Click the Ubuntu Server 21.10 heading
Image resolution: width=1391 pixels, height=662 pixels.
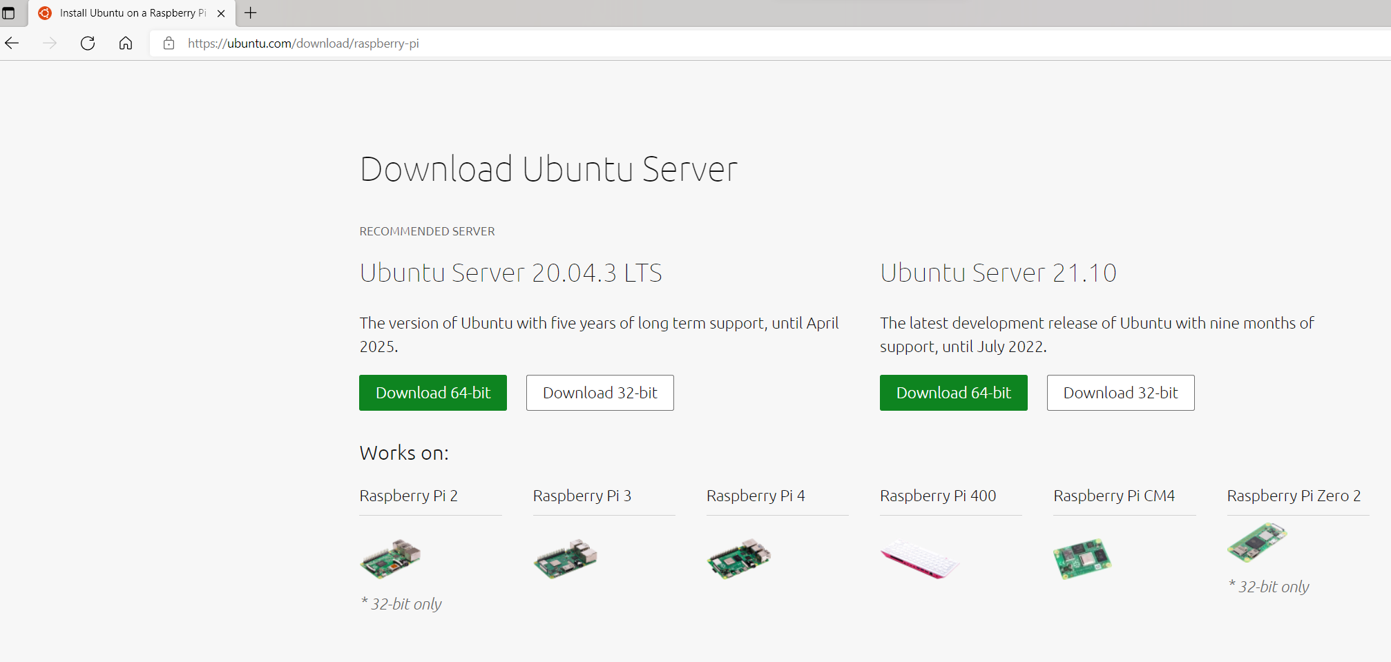[x=998, y=273]
